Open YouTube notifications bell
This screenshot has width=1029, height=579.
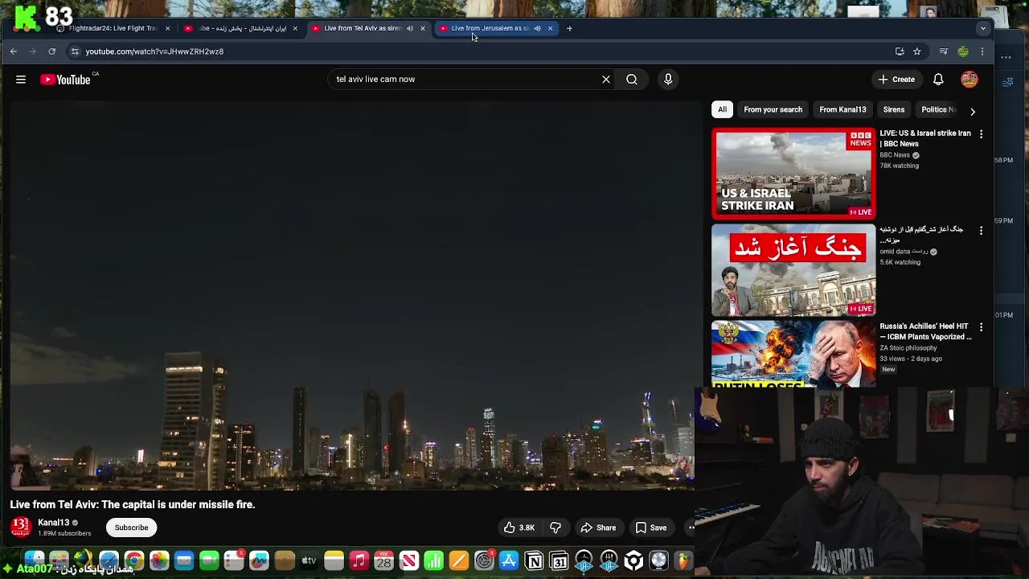point(938,79)
